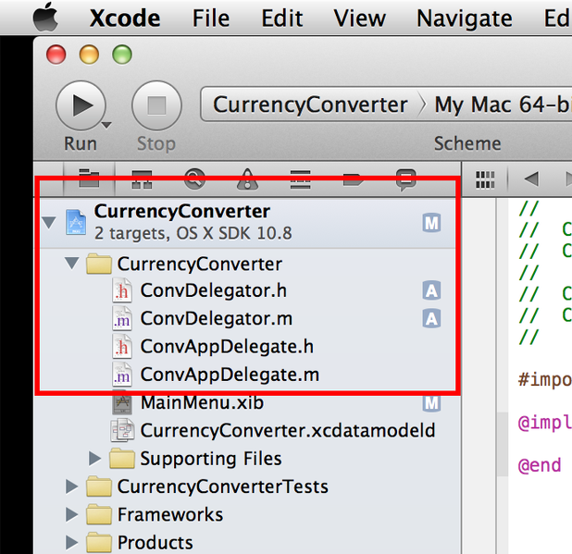Collapse the CurrencyConverter project root

point(49,222)
